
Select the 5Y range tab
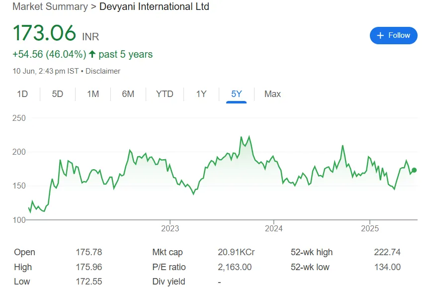coord(237,94)
